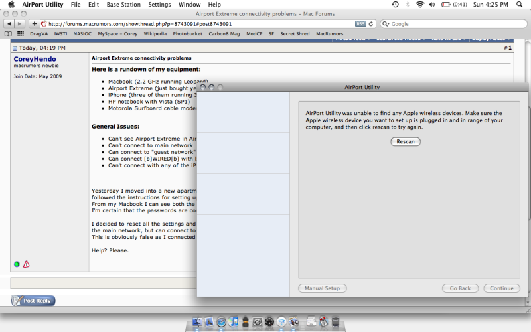Click the Go Back button

click(x=460, y=288)
